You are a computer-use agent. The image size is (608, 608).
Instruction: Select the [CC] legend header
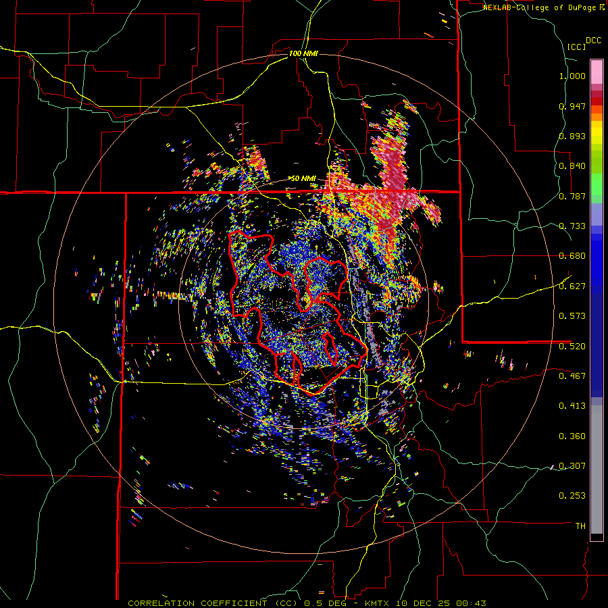click(x=576, y=47)
